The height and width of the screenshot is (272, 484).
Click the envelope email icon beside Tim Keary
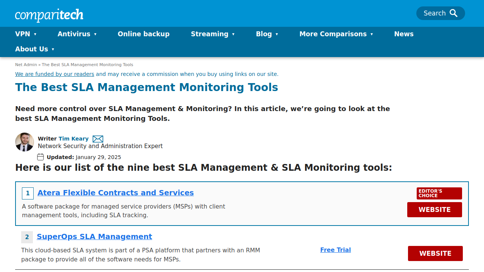coord(98,139)
